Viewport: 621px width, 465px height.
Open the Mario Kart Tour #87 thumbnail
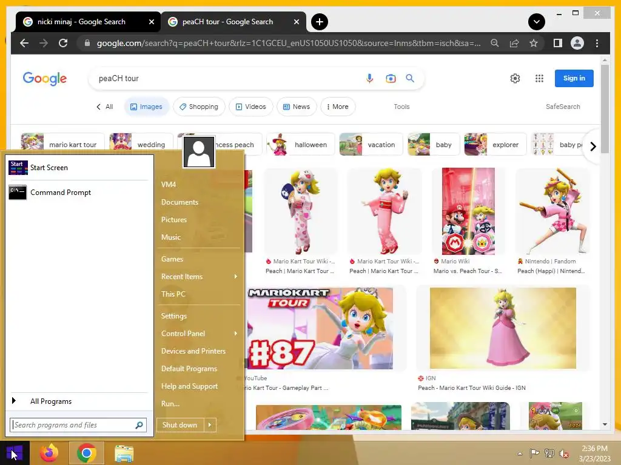coord(320,328)
